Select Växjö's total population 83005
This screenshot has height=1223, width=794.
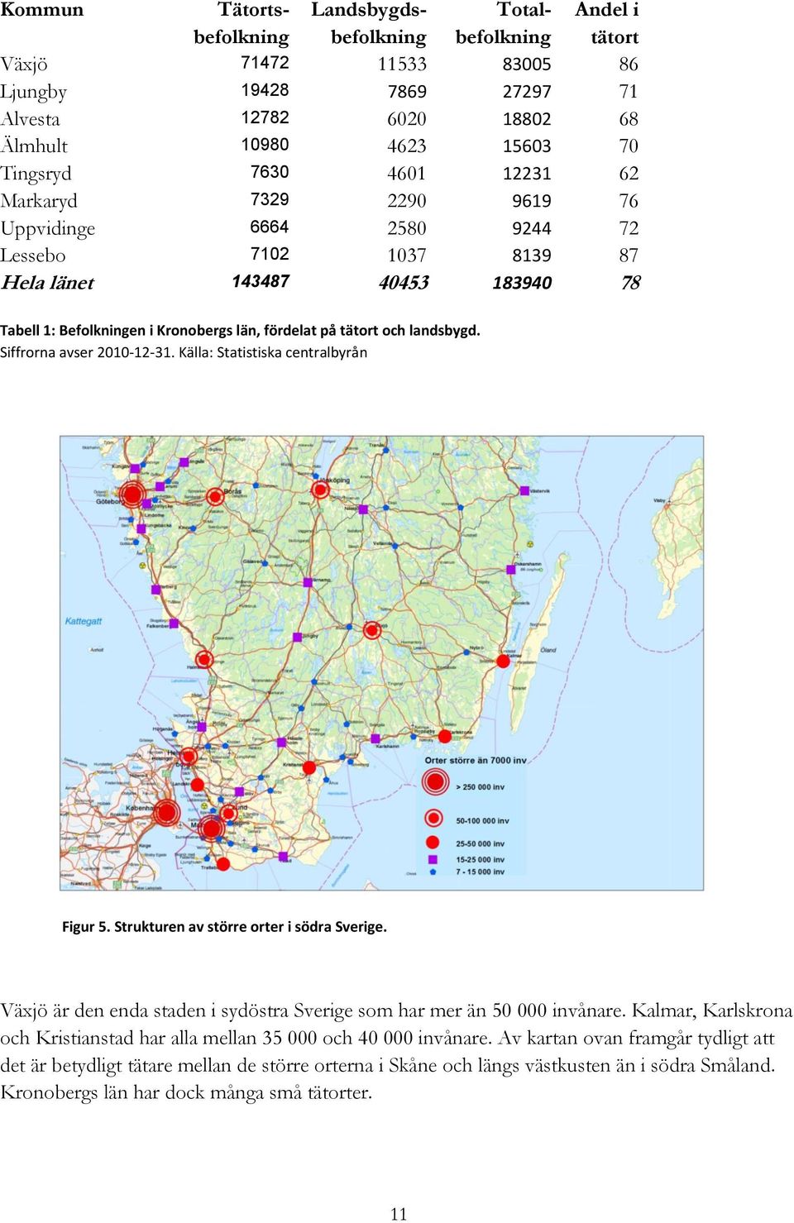click(527, 64)
